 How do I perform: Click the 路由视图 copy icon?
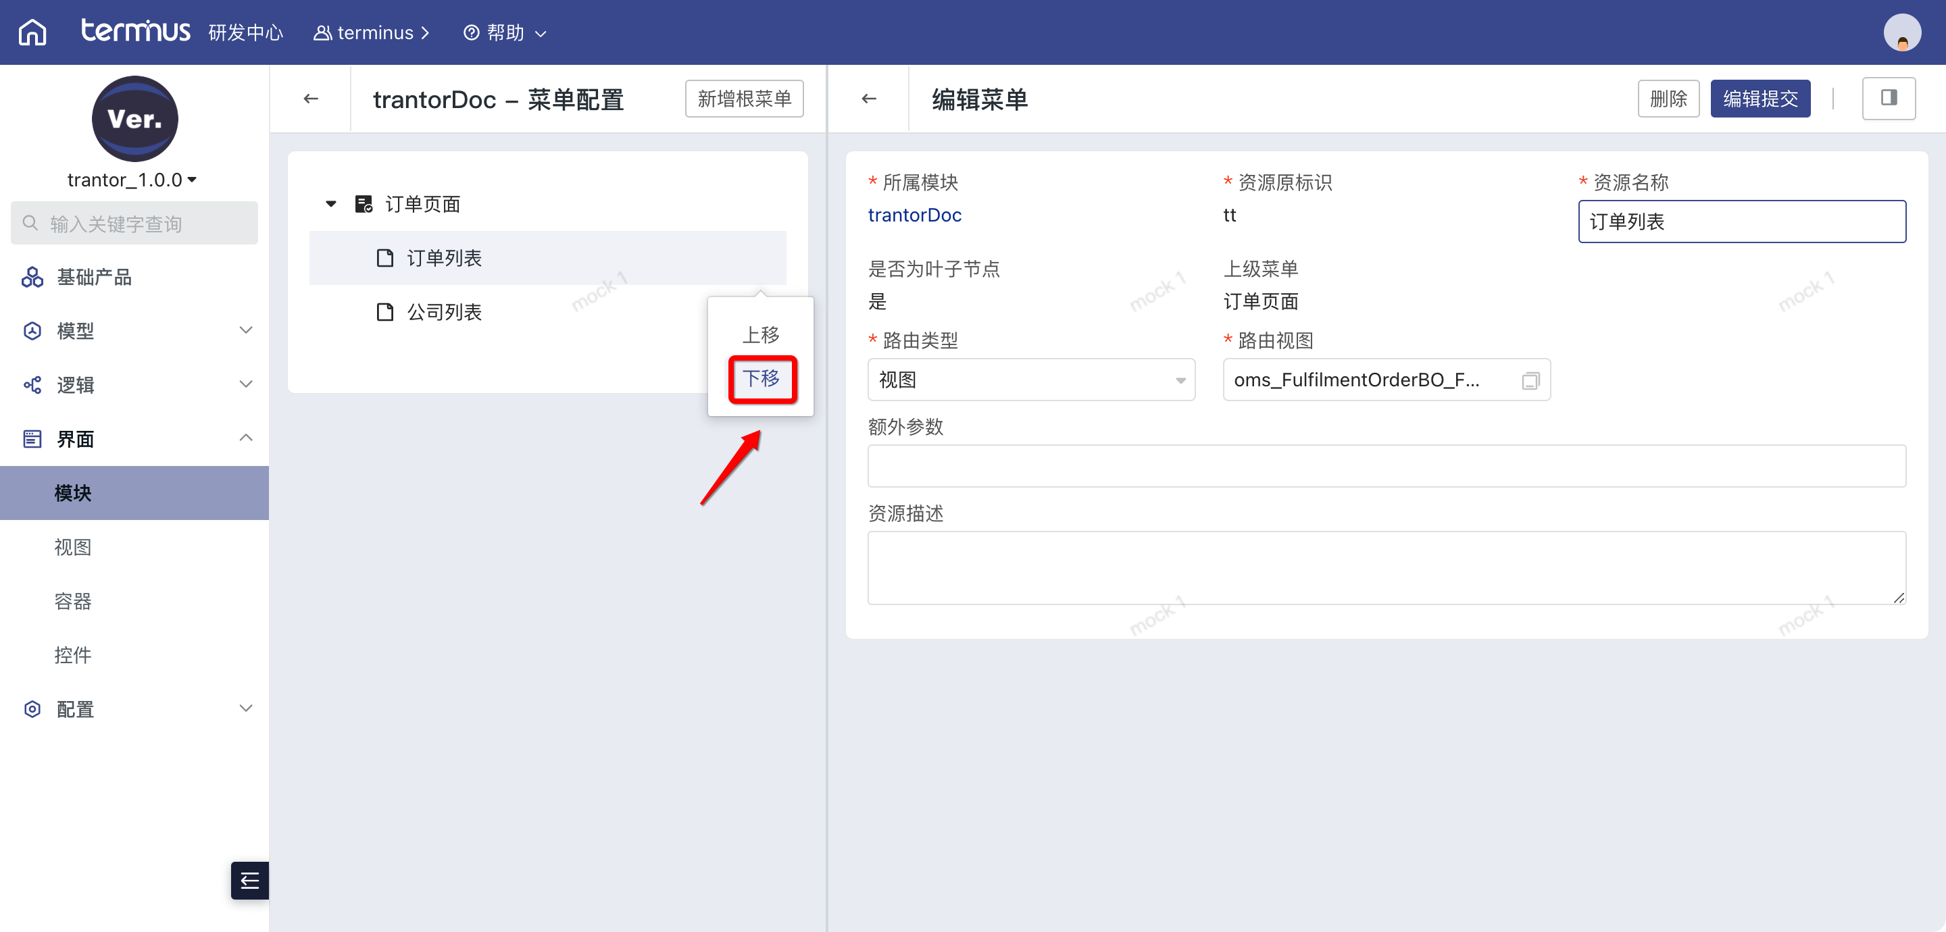coord(1530,381)
